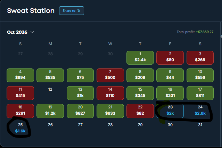Click October 24 showing $2.6k
The image size is (222, 148).
pos(200,111)
